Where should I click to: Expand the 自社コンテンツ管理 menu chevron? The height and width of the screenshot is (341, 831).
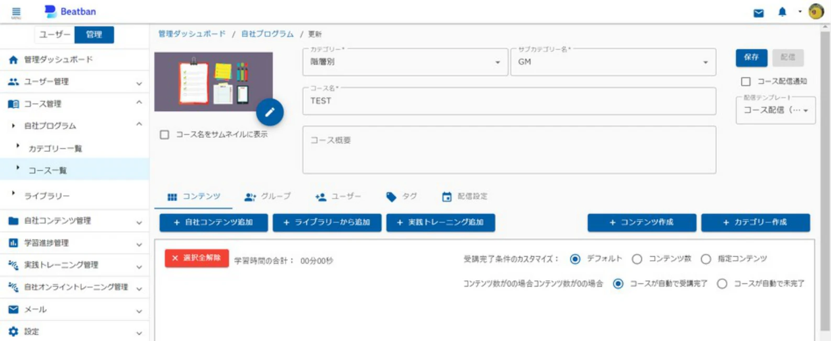click(x=139, y=222)
